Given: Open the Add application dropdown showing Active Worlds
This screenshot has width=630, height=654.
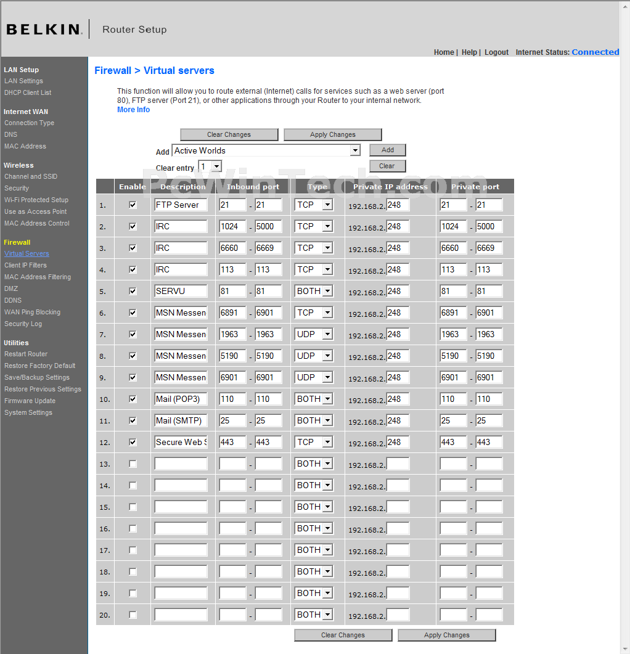Looking at the screenshot, I should (x=266, y=150).
